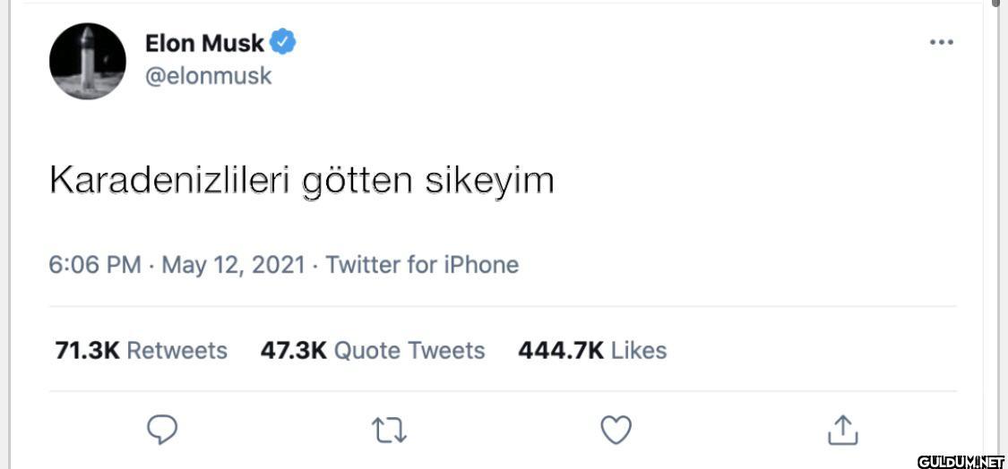Click the Elon Musk display name
Image resolution: width=1008 pixels, height=469 pixels.
pos(204,43)
